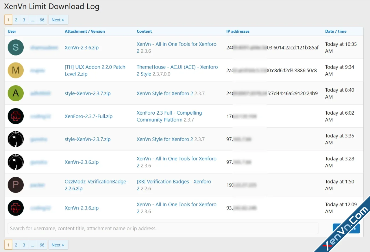Click the Date / time column header
The height and width of the screenshot is (252, 370).
pyautogui.click(x=336, y=31)
